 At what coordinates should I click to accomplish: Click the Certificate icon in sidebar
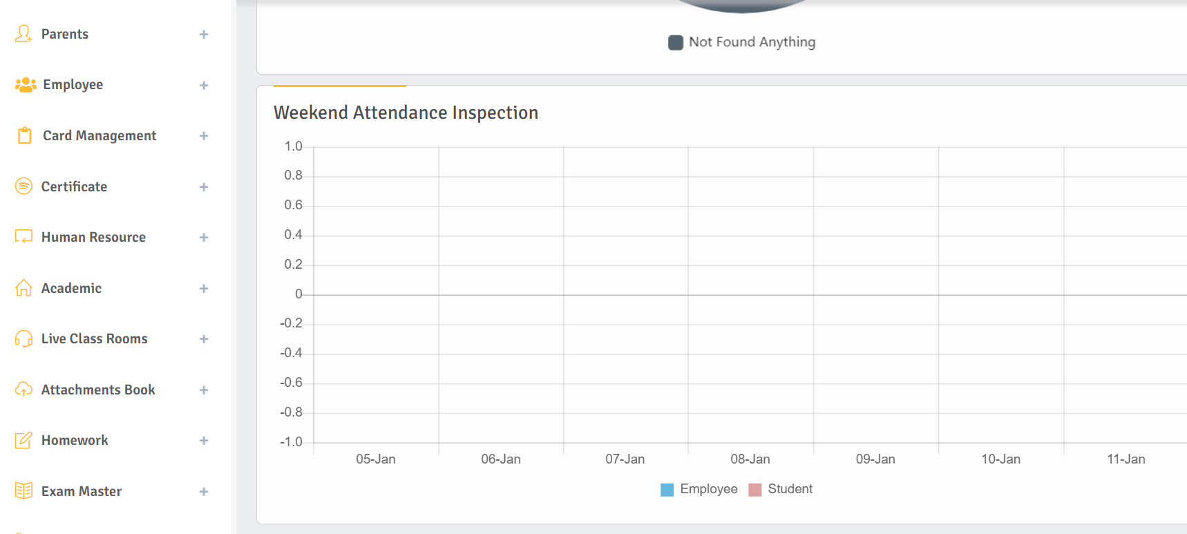click(23, 187)
